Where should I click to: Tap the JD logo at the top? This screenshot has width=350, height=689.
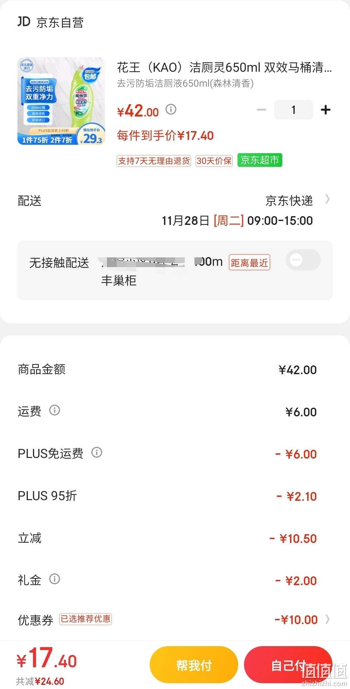(x=24, y=22)
